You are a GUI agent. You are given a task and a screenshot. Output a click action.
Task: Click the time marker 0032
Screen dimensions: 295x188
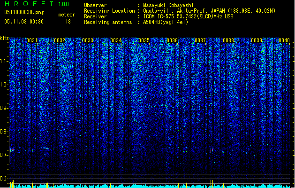(60, 40)
